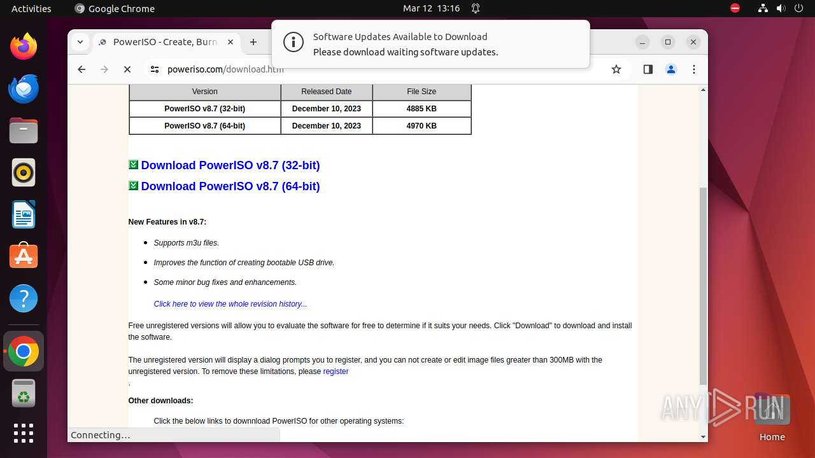Launch Thunderbird mail from the dock
The image size is (815, 458).
[x=24, y=88]
